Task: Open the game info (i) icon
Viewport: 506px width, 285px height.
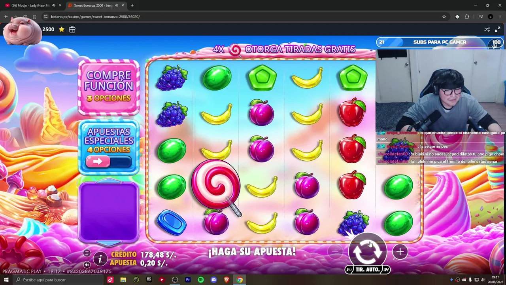Action: coord(100,259)
